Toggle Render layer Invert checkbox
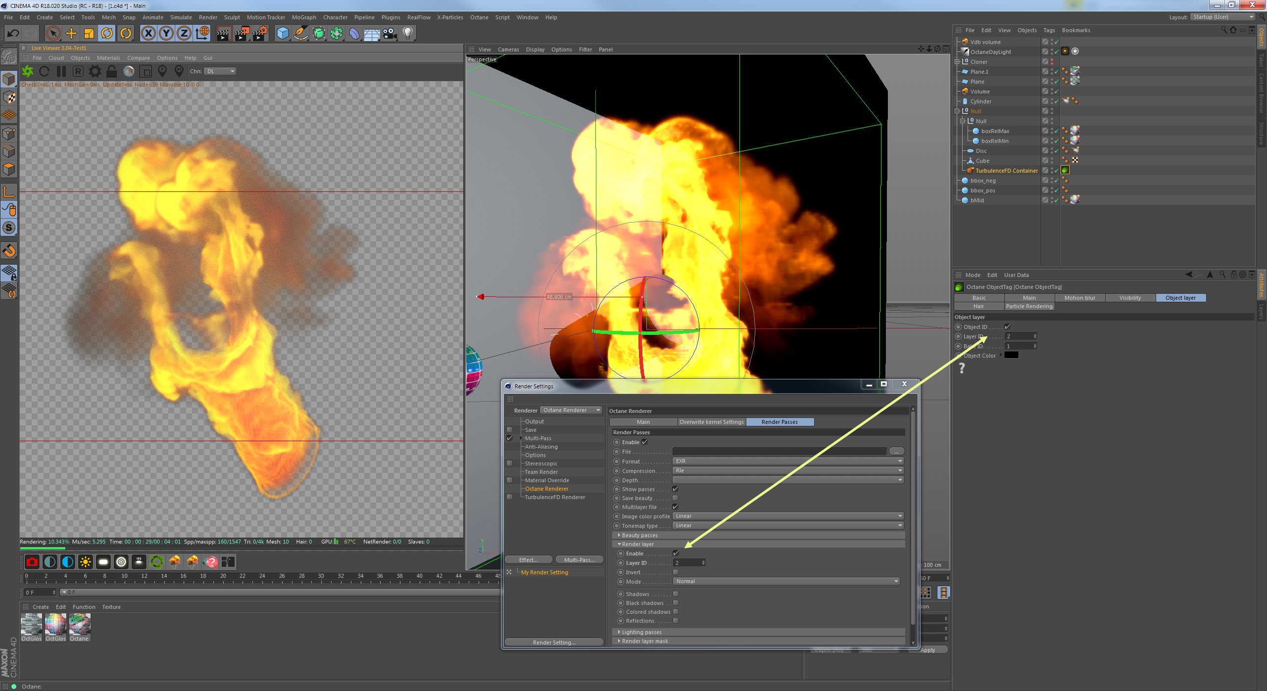Viewport: 1267px width, 691px height. click(x=676, y=572)
